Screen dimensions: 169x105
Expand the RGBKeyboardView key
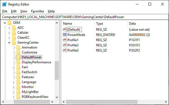14,97
